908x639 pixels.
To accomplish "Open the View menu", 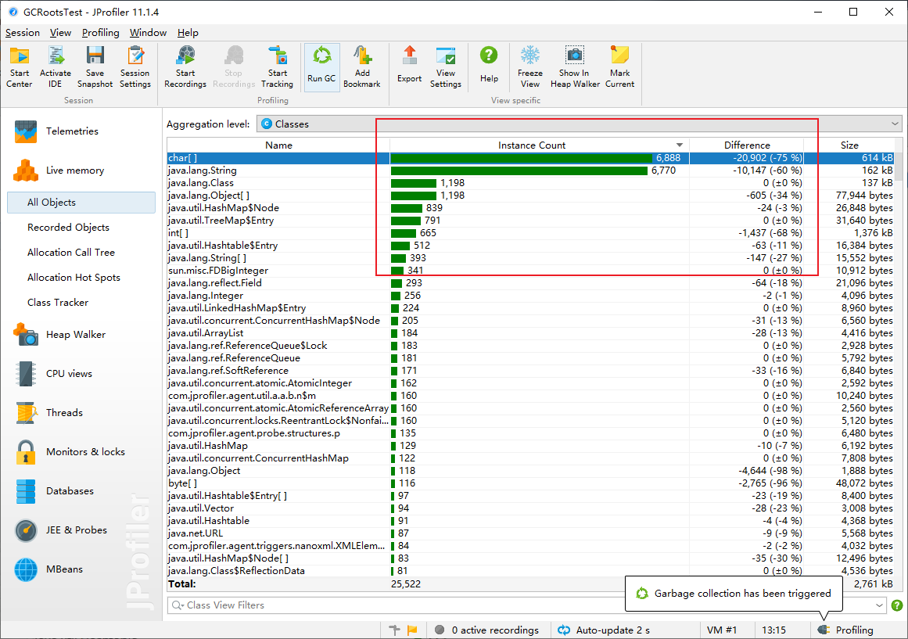I will [60, 33].
